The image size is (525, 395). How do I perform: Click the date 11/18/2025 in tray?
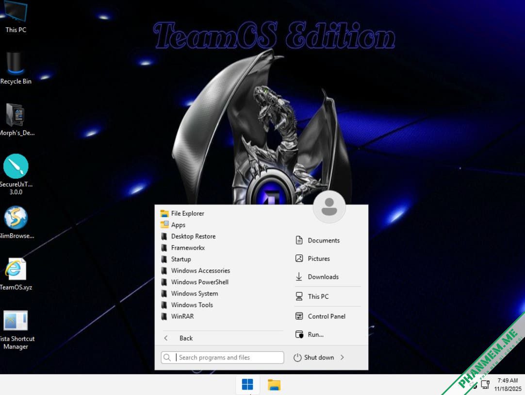pyautogui.click(x=508, y=389)
